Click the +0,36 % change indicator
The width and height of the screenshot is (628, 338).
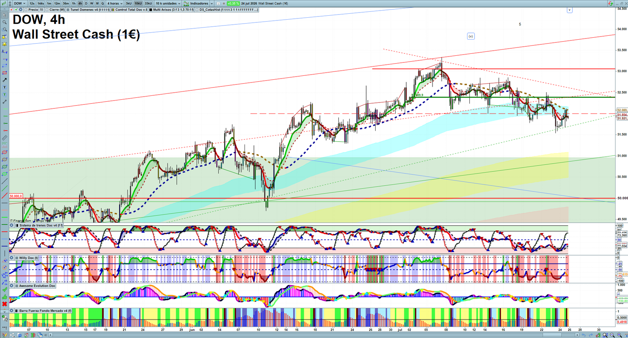coord(233,4)
